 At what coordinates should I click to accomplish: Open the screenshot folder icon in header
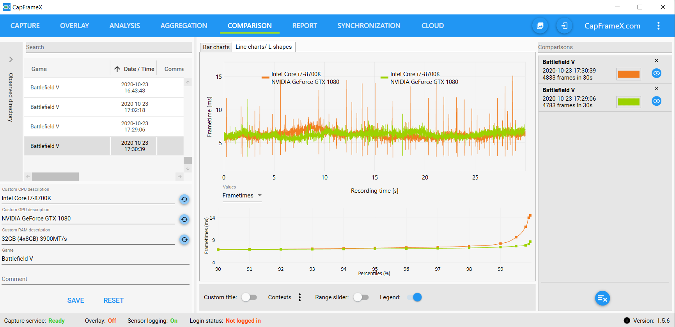tap(540, 26)
